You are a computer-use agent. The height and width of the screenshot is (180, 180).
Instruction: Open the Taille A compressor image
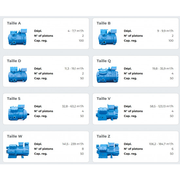tap(17, 37)
